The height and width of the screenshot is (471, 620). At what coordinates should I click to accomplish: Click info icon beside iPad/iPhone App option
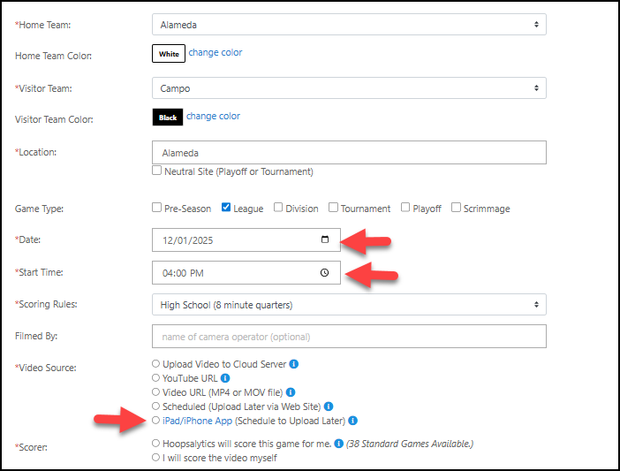(x=352, y=420)
